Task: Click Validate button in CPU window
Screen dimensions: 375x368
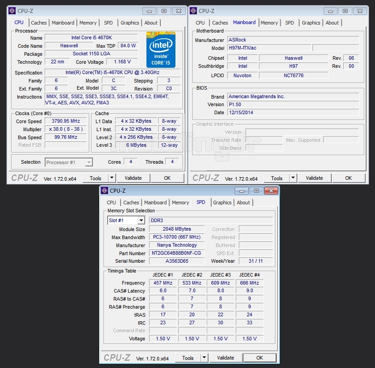Action: [133, 178]
